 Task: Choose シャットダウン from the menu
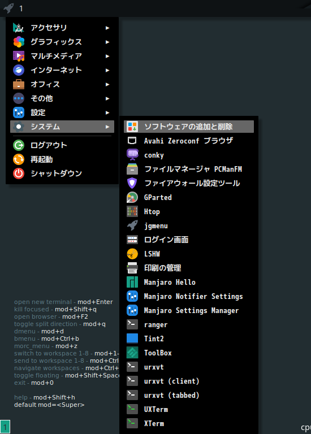(62, 173)
